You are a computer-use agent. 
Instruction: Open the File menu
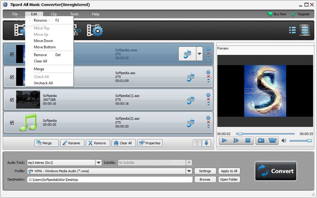click(x=15, y=14)
